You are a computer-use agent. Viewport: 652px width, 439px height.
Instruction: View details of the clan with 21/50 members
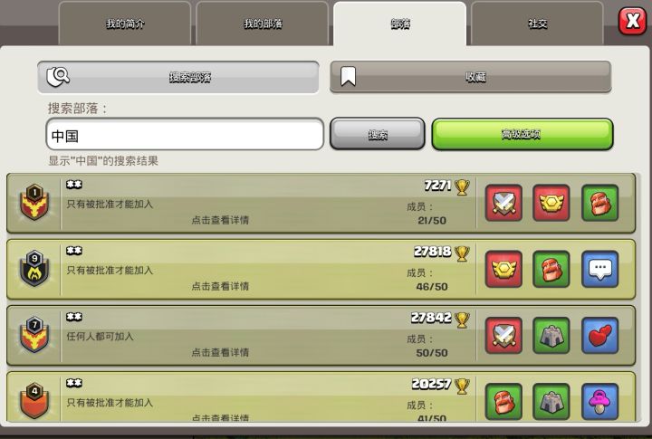click(321, 203)
